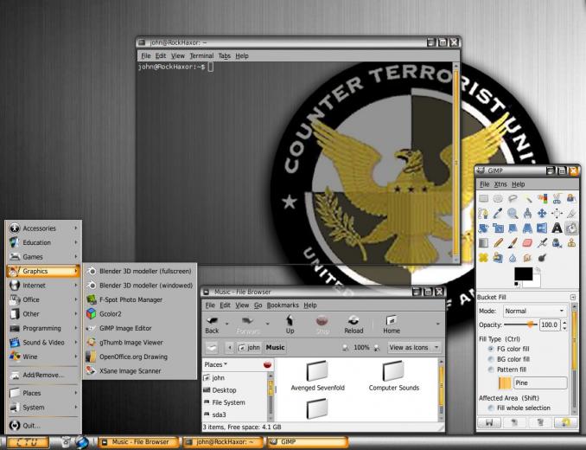Viewport: 586px width, 450px height.
Task: Select the Eraser tool in GIMP
Action: [527, 243]
